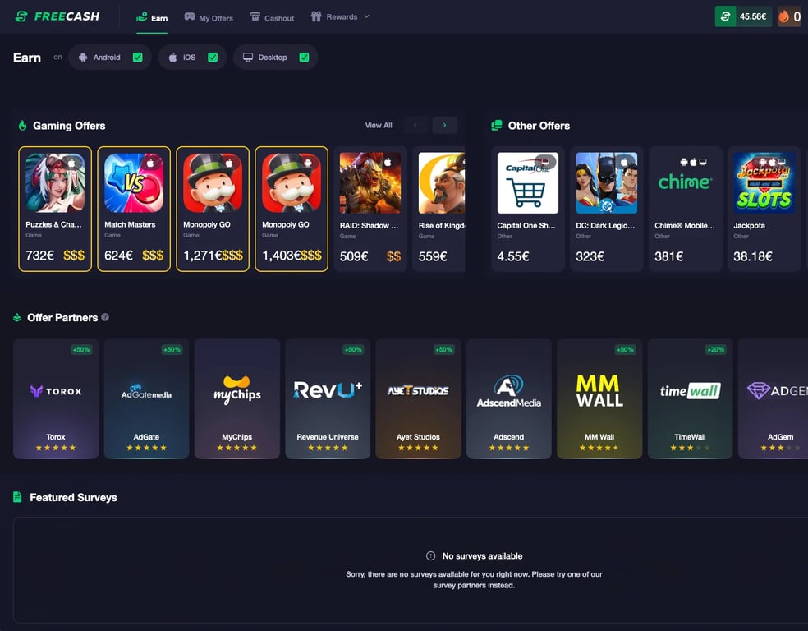Click the Offer Partners section icon
This screenshot has height=631, width=808.
pos(17,318)
